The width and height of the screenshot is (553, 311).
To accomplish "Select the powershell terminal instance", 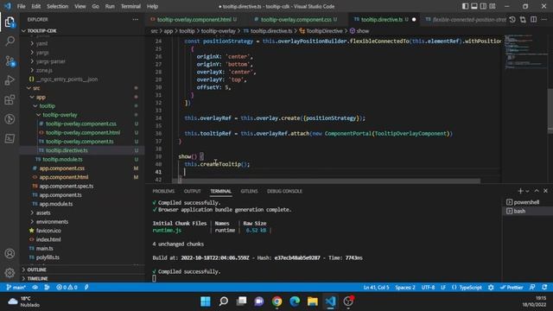I will click(x=527, y=202).
